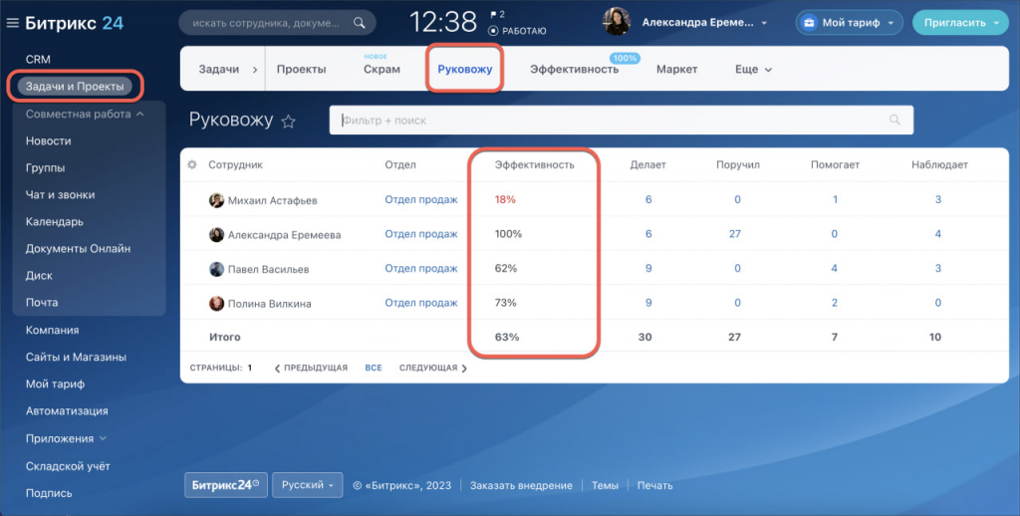Go to next page with Следующая
This screenshot has height=516, width=1020.
pyautogui.click(x=432, y=368)
